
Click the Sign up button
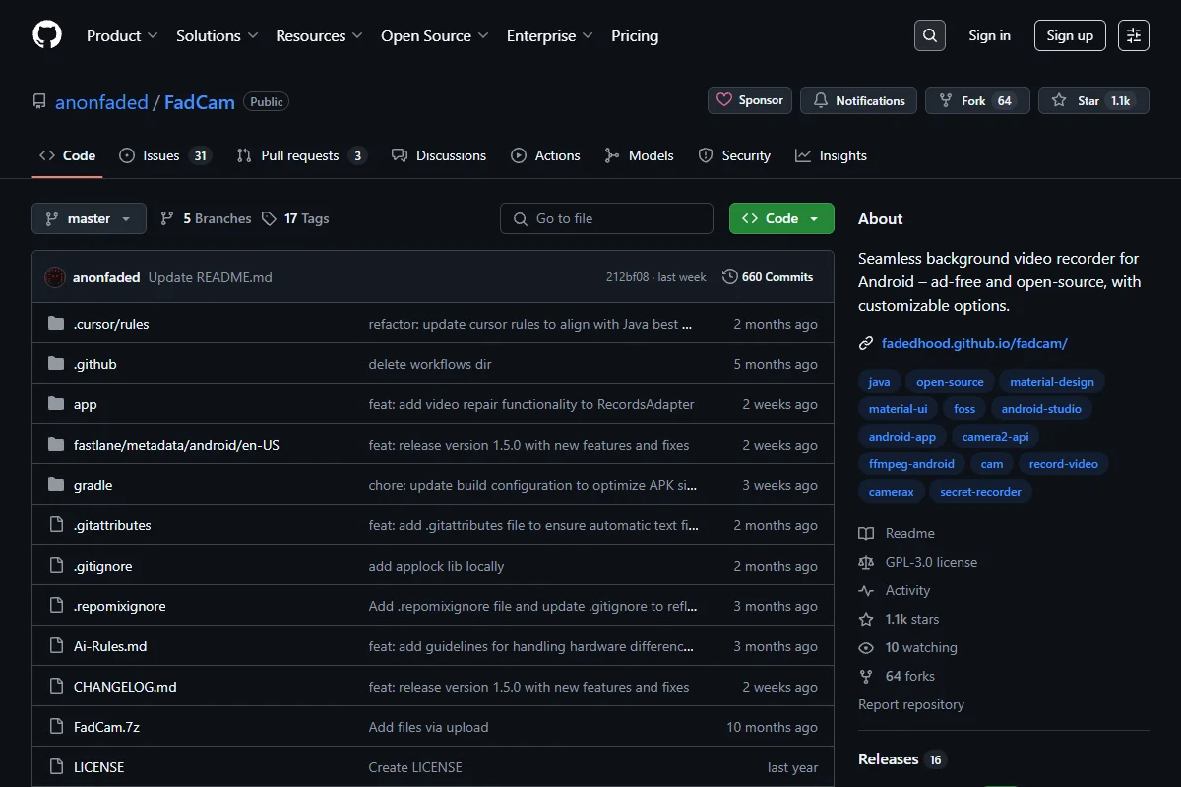(x=1070, y=35)
